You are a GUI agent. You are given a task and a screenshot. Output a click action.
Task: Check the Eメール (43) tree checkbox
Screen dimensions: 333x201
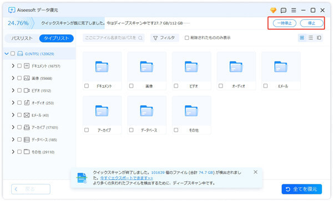coord(19,115)
